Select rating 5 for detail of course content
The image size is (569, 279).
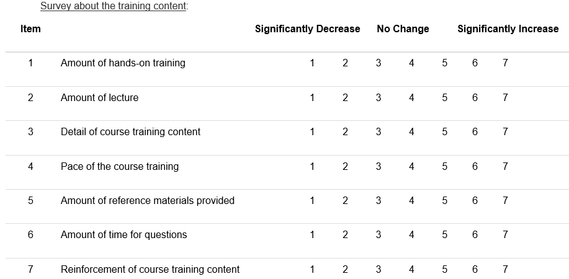click(445, 131)
